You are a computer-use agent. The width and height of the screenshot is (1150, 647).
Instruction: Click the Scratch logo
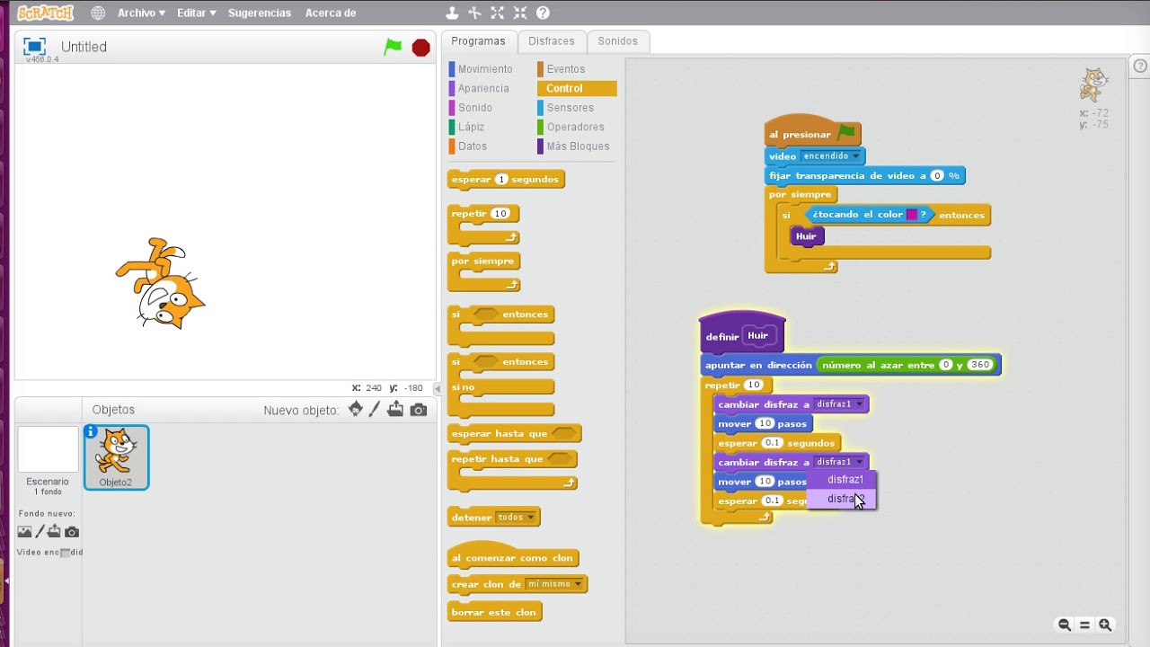(x=45, y=13)
